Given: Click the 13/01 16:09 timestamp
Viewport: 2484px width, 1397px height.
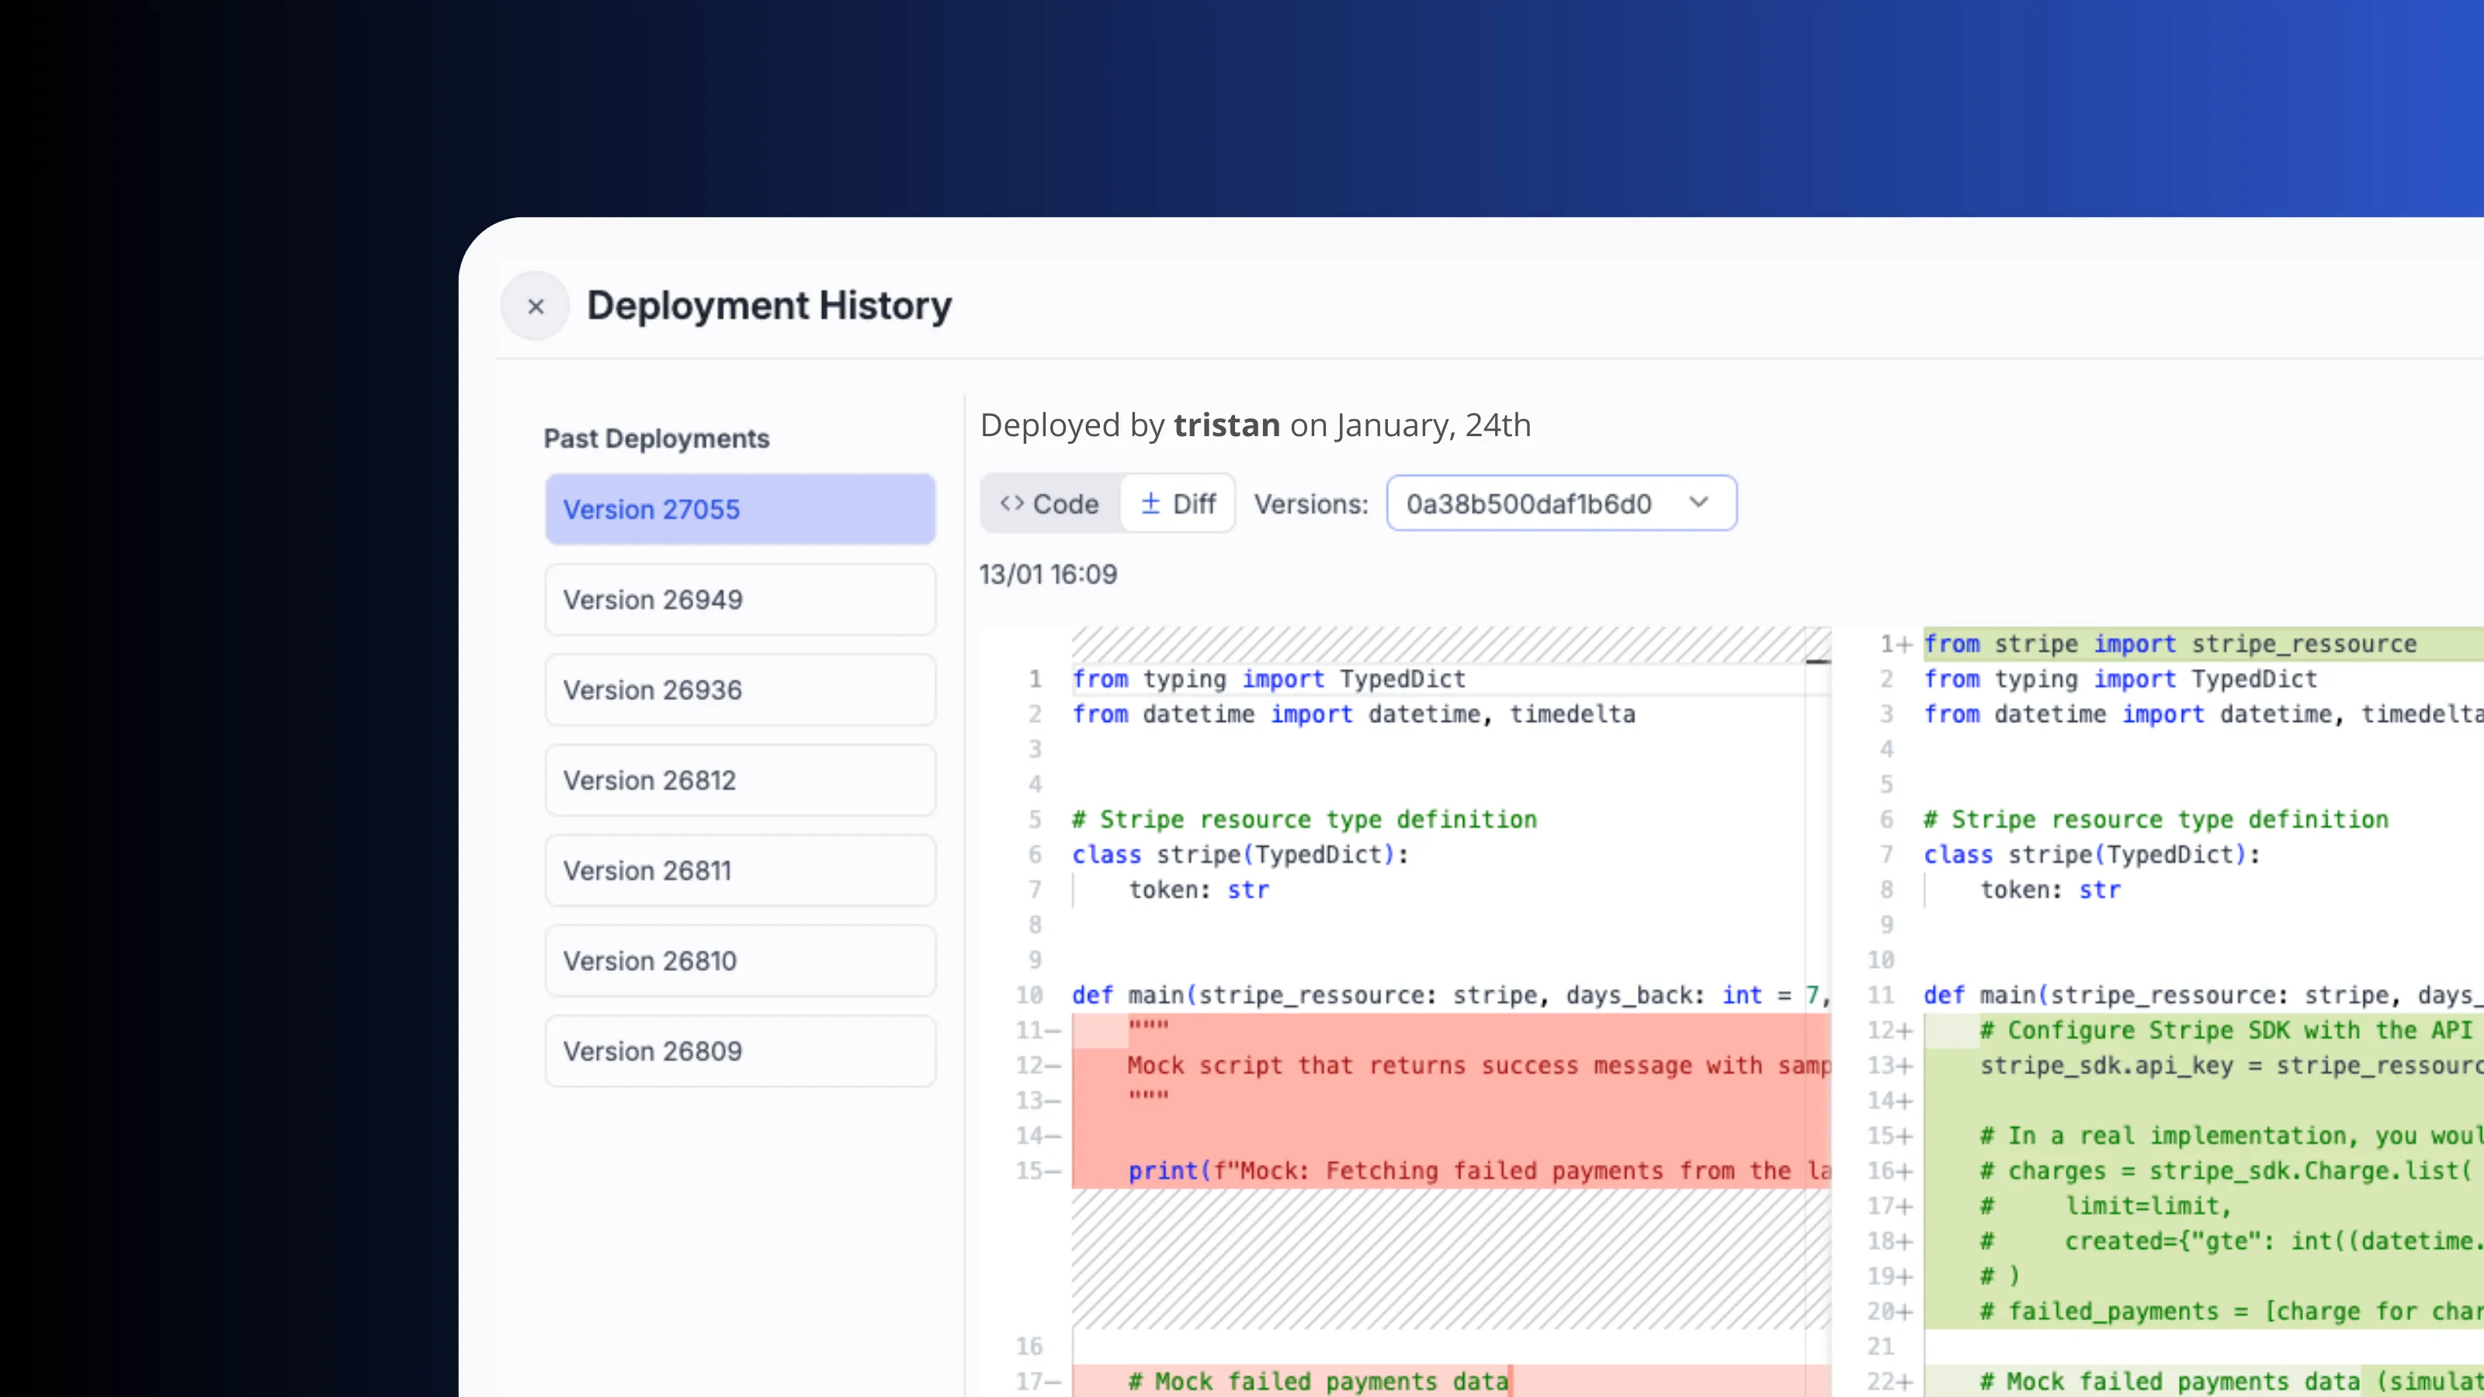Looking at the screenshot, I should coord(1048,574).
